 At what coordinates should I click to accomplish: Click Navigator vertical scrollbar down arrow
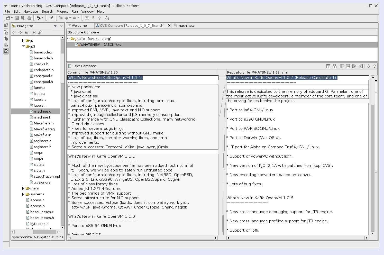(x=62, y=227)
